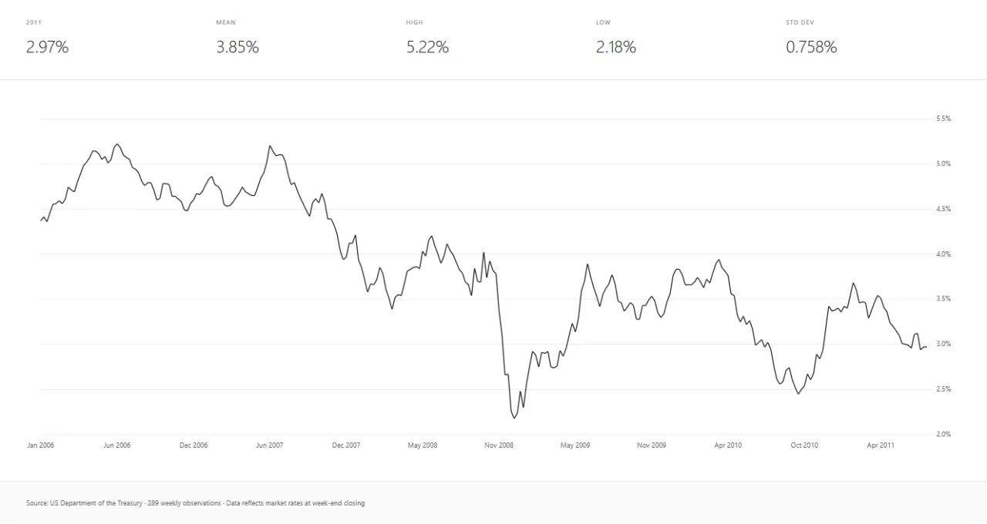This screenshot has width=987, height=524.
Task: Select the May 2008 axis date label
Action: (423, 445)
